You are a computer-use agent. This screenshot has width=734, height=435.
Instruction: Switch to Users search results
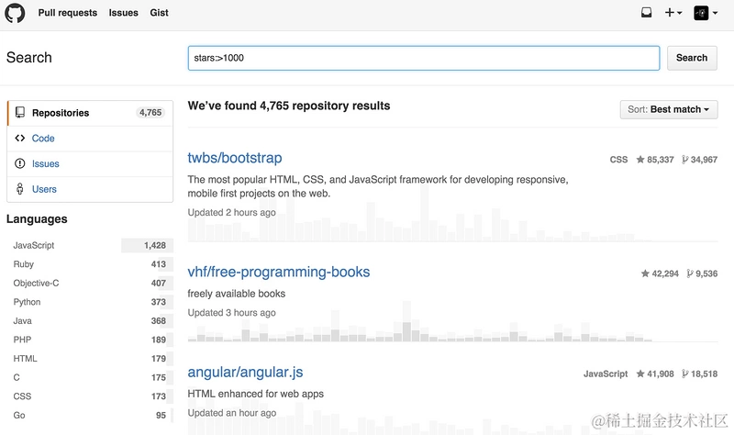[x=90, y=189]
